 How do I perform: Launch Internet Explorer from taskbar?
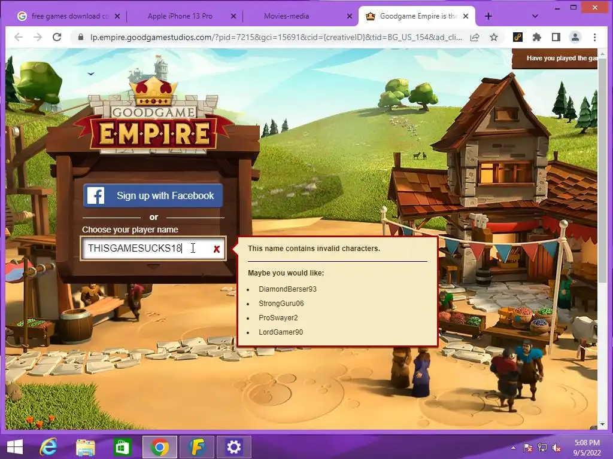click(48, 447)
